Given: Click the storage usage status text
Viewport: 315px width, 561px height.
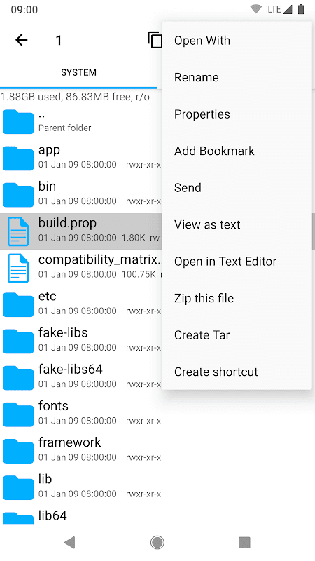Looking at the screenshot, I should [75, 97].
